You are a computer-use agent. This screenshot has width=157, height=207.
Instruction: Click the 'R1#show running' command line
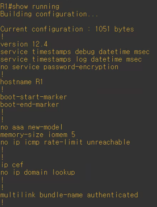[30, 6]
